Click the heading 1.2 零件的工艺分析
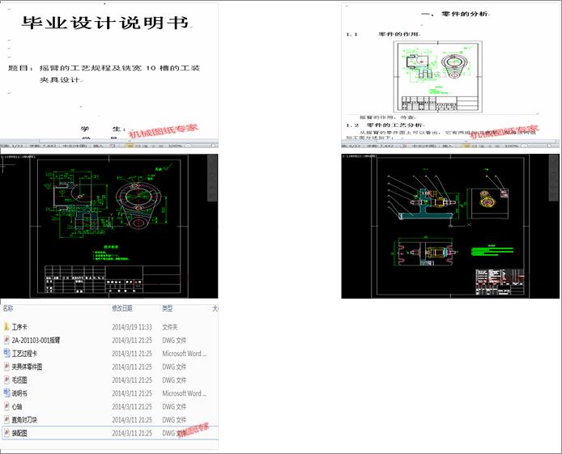 (x=385, y=125)
